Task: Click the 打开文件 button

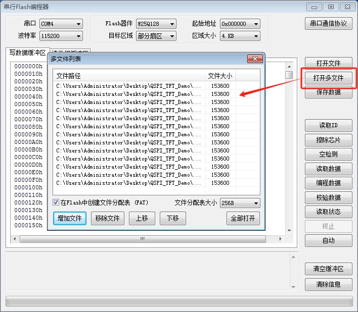Action: click(x=328, y=63)
